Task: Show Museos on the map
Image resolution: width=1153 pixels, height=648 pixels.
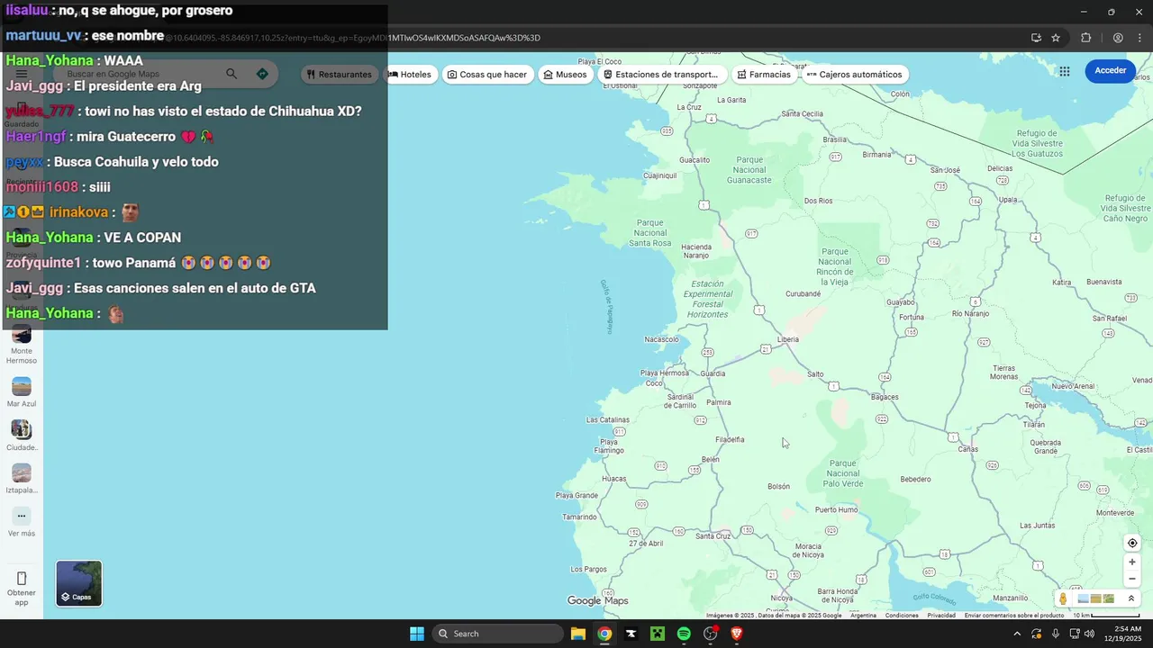Action: tap(565, 75)
